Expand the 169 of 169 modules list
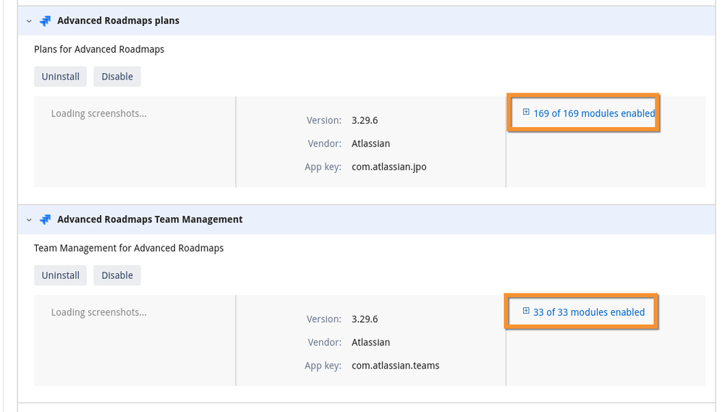Screen dimensions: 722x412 pos(594,113)
